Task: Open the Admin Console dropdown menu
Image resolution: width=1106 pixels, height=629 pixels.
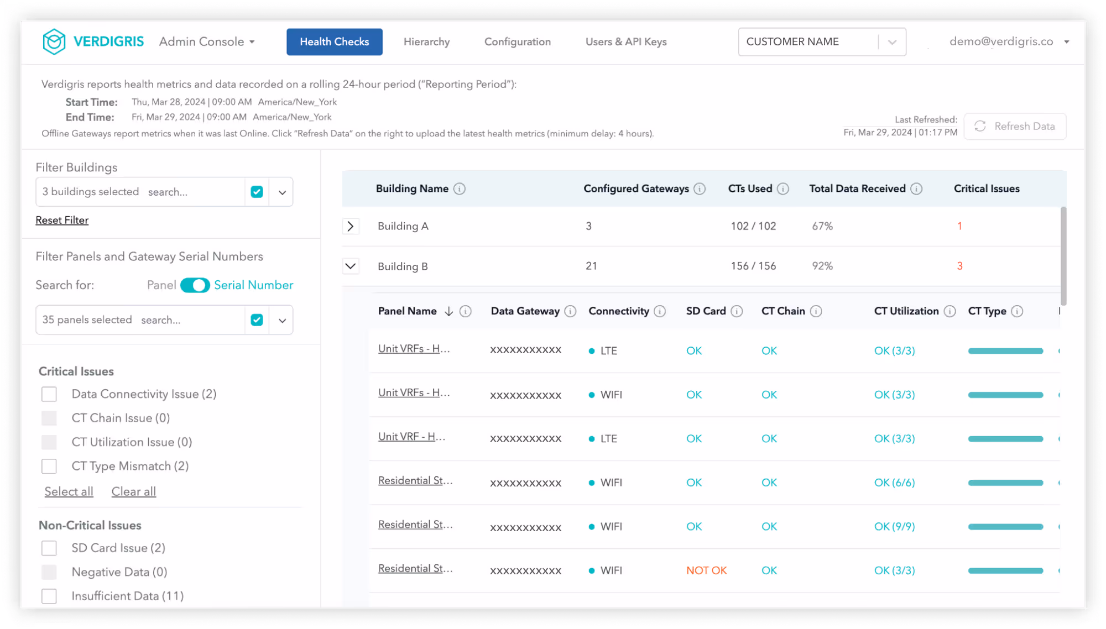Action: coord(207,42)
